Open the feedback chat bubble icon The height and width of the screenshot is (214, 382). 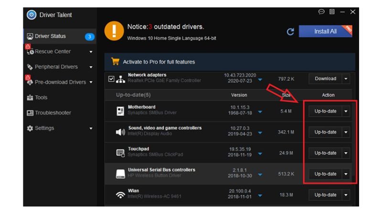321,11
